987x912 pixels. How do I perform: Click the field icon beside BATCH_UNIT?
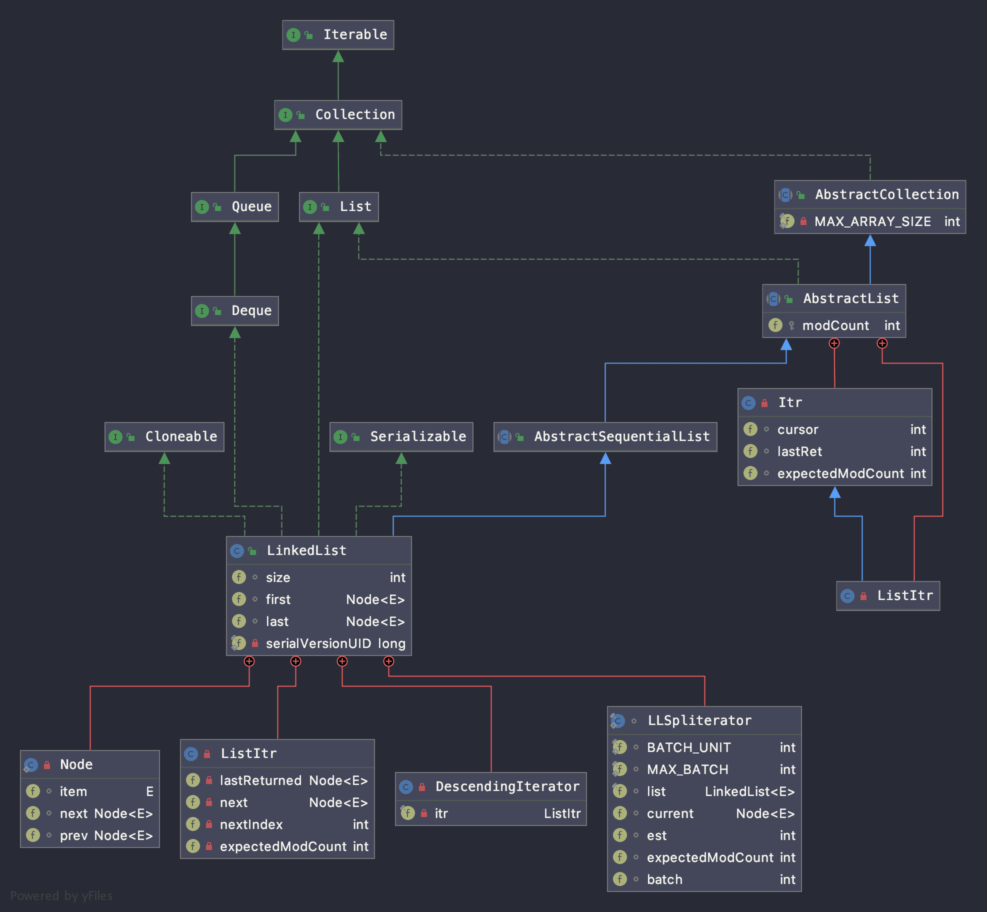pos(620,747)
